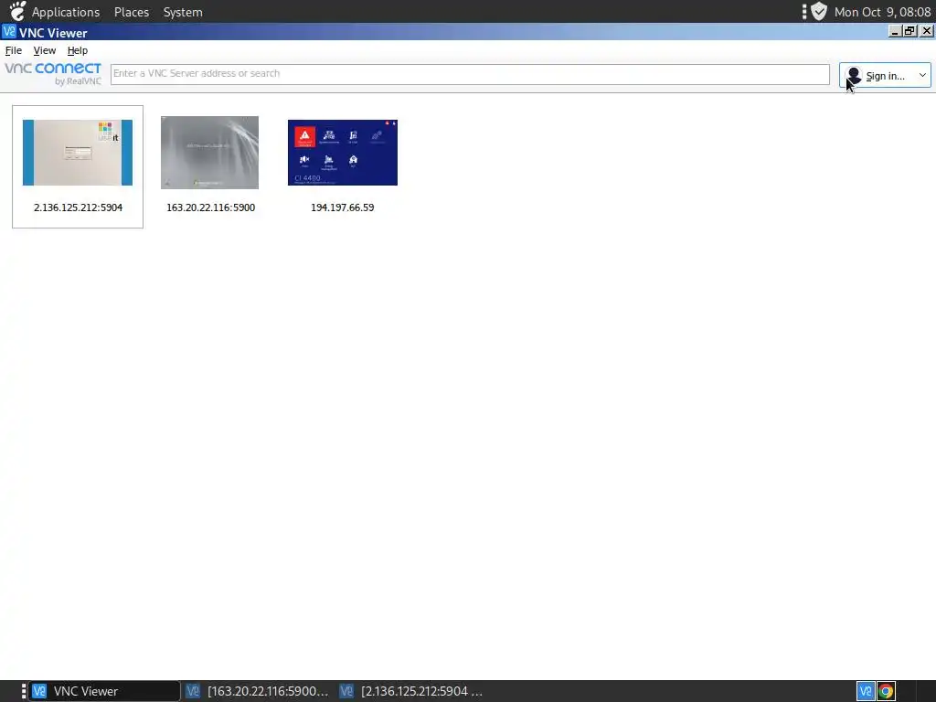Image resolution: width=936 pixels, height=702 pixels.
Task: Click the Mon Oct 9 clock
Action: coord(882,12)
